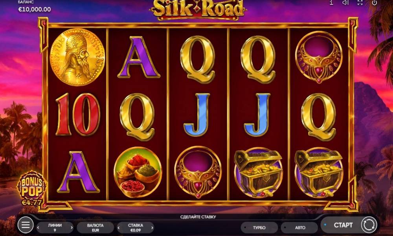
Task: Click the Bonus Pop badge
Action: [x=32, y=188]
